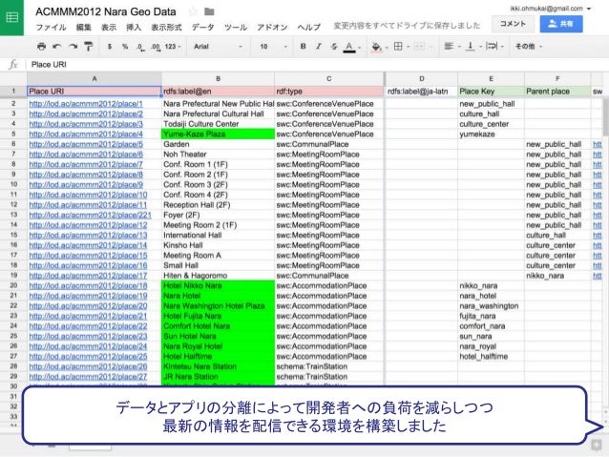The image size is (609, 457).
Task: Toggle strikethrough formatting
Action: click(x=331, y=45)
